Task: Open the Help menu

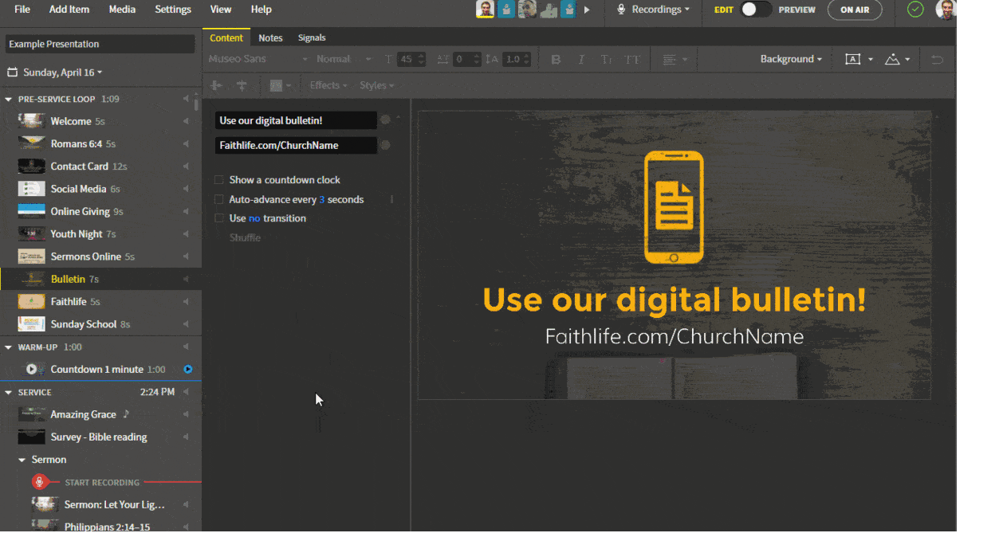Action: pos(261,10)
